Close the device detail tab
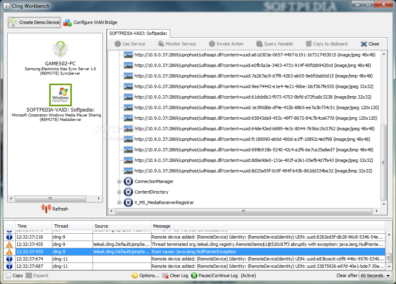396x284 pixels. click(x=370, y=44)
